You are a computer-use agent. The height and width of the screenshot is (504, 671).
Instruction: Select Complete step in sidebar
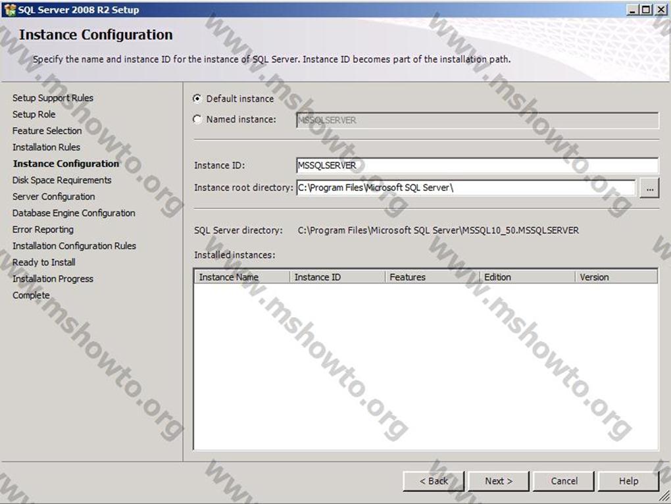click(x=31, y=295)
